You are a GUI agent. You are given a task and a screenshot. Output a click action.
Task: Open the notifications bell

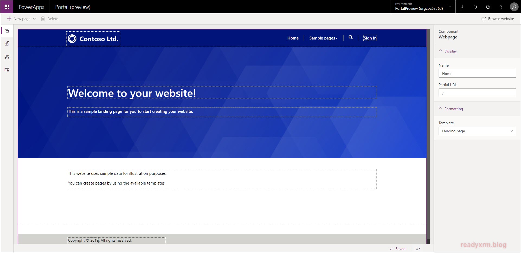pyautogui.click(x=475, y=7)
